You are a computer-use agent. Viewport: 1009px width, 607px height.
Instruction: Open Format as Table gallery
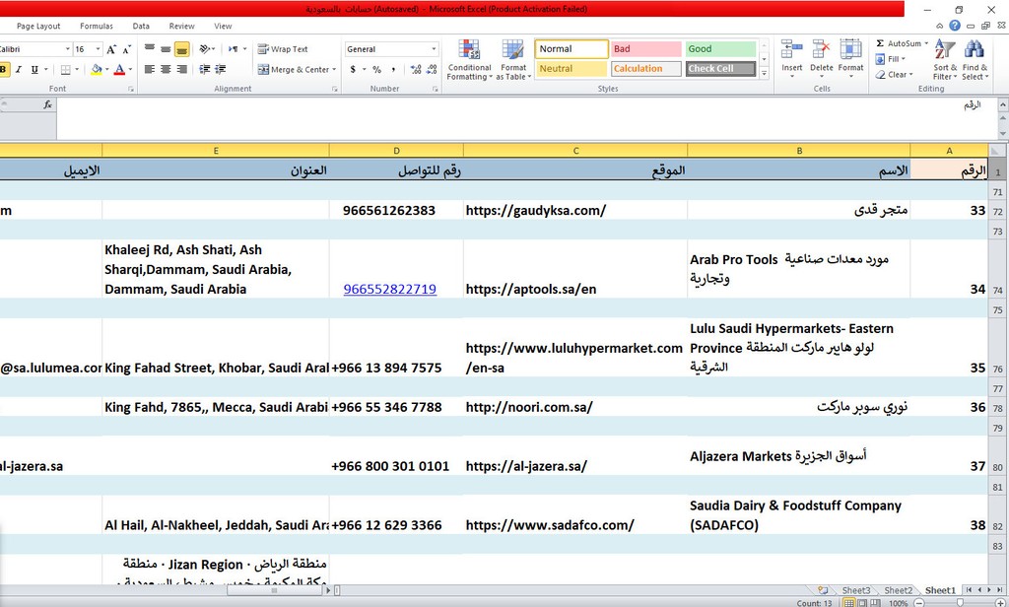click(513, 60)
